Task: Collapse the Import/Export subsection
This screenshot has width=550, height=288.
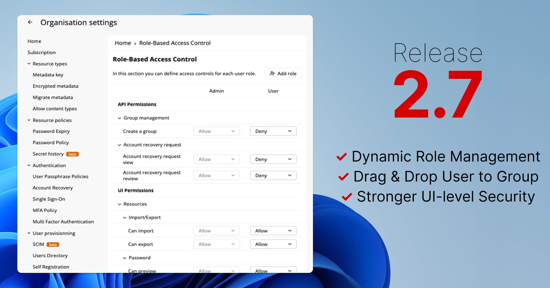Action: click(x=124, y=217)
